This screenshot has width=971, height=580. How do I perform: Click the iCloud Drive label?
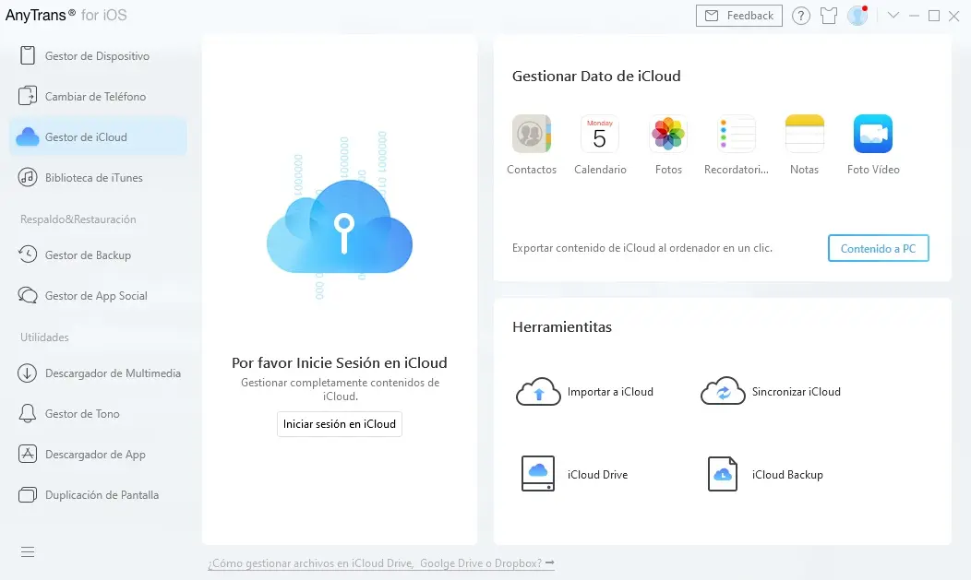597,474
